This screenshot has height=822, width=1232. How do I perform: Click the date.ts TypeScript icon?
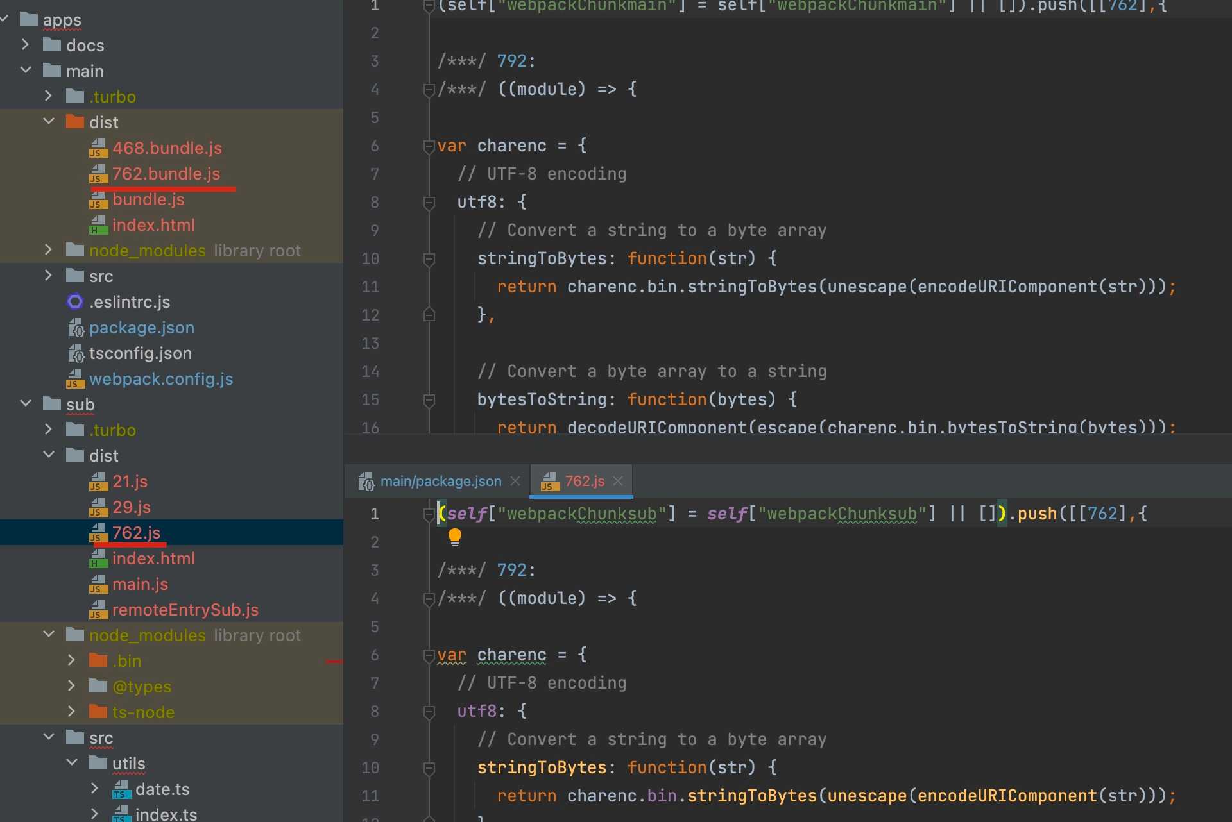[121, 789]
